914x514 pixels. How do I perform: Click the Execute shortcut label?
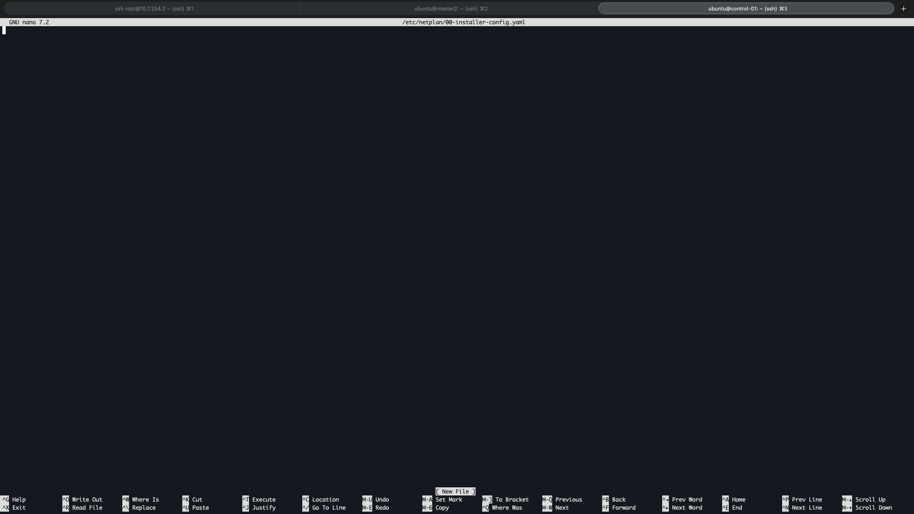pyautogui.click(x=264, y=500)
